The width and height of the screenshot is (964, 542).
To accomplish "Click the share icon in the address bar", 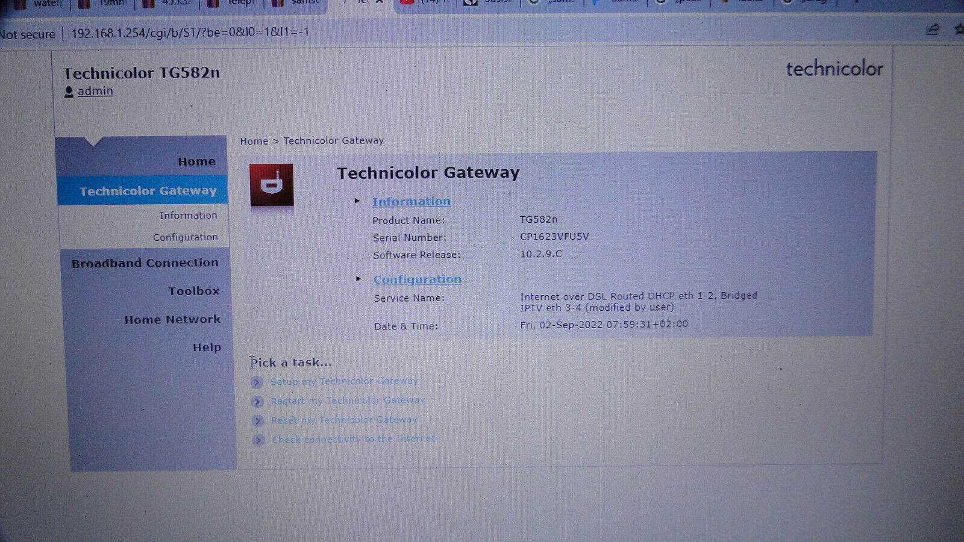I will click(x=932, y=30).
